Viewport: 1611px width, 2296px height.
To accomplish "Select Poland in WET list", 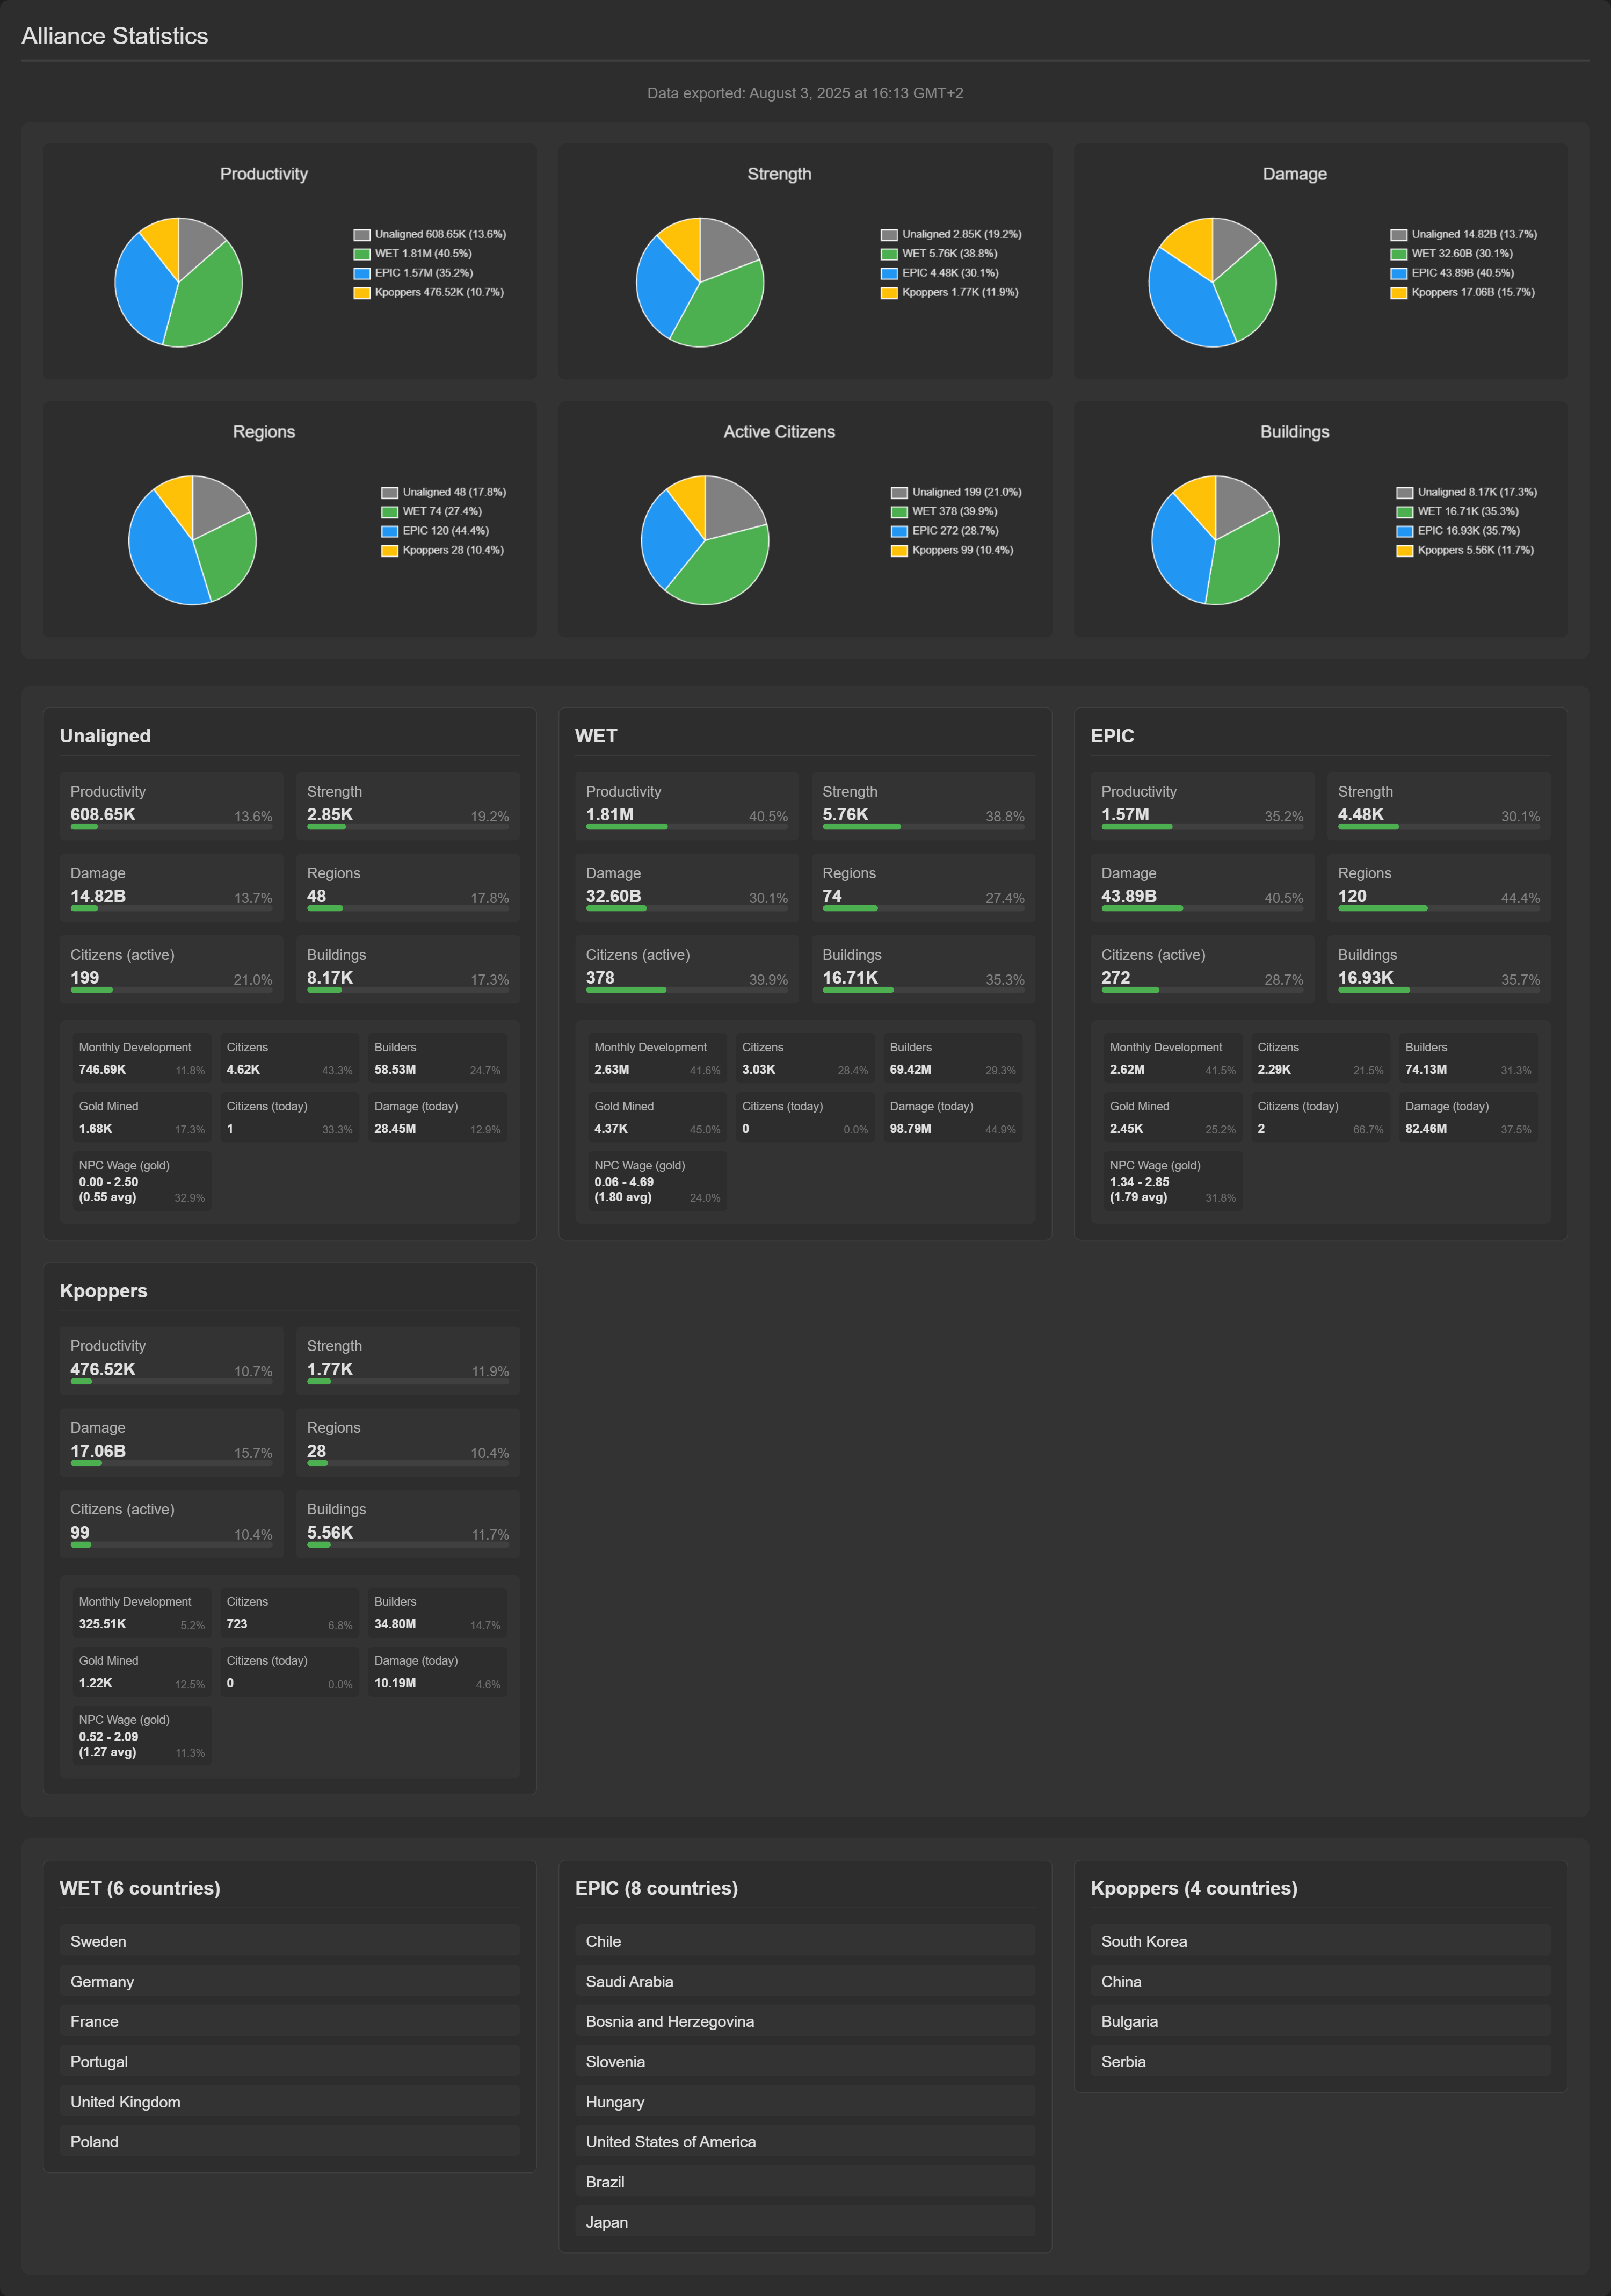I will 290,2142.
